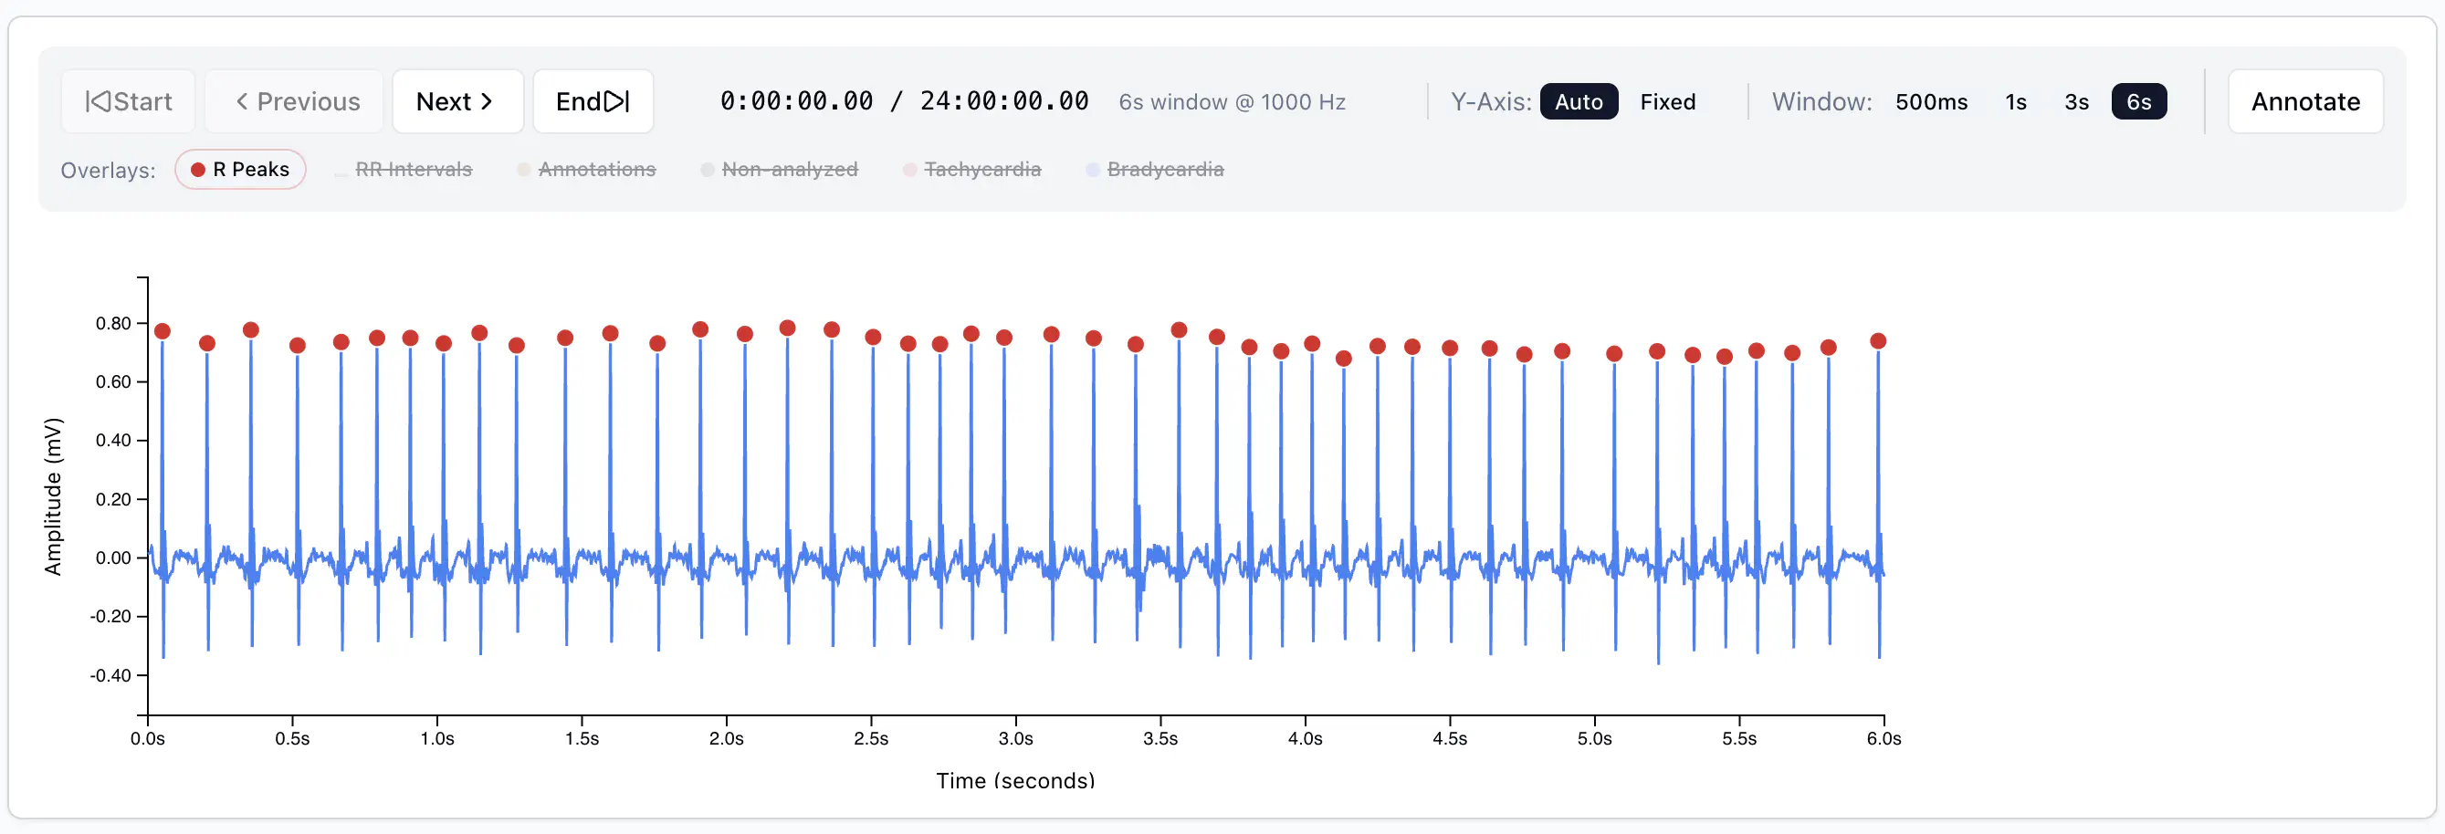
Task: Choose the 3s window size
Action: click(x=2076, y=101)
